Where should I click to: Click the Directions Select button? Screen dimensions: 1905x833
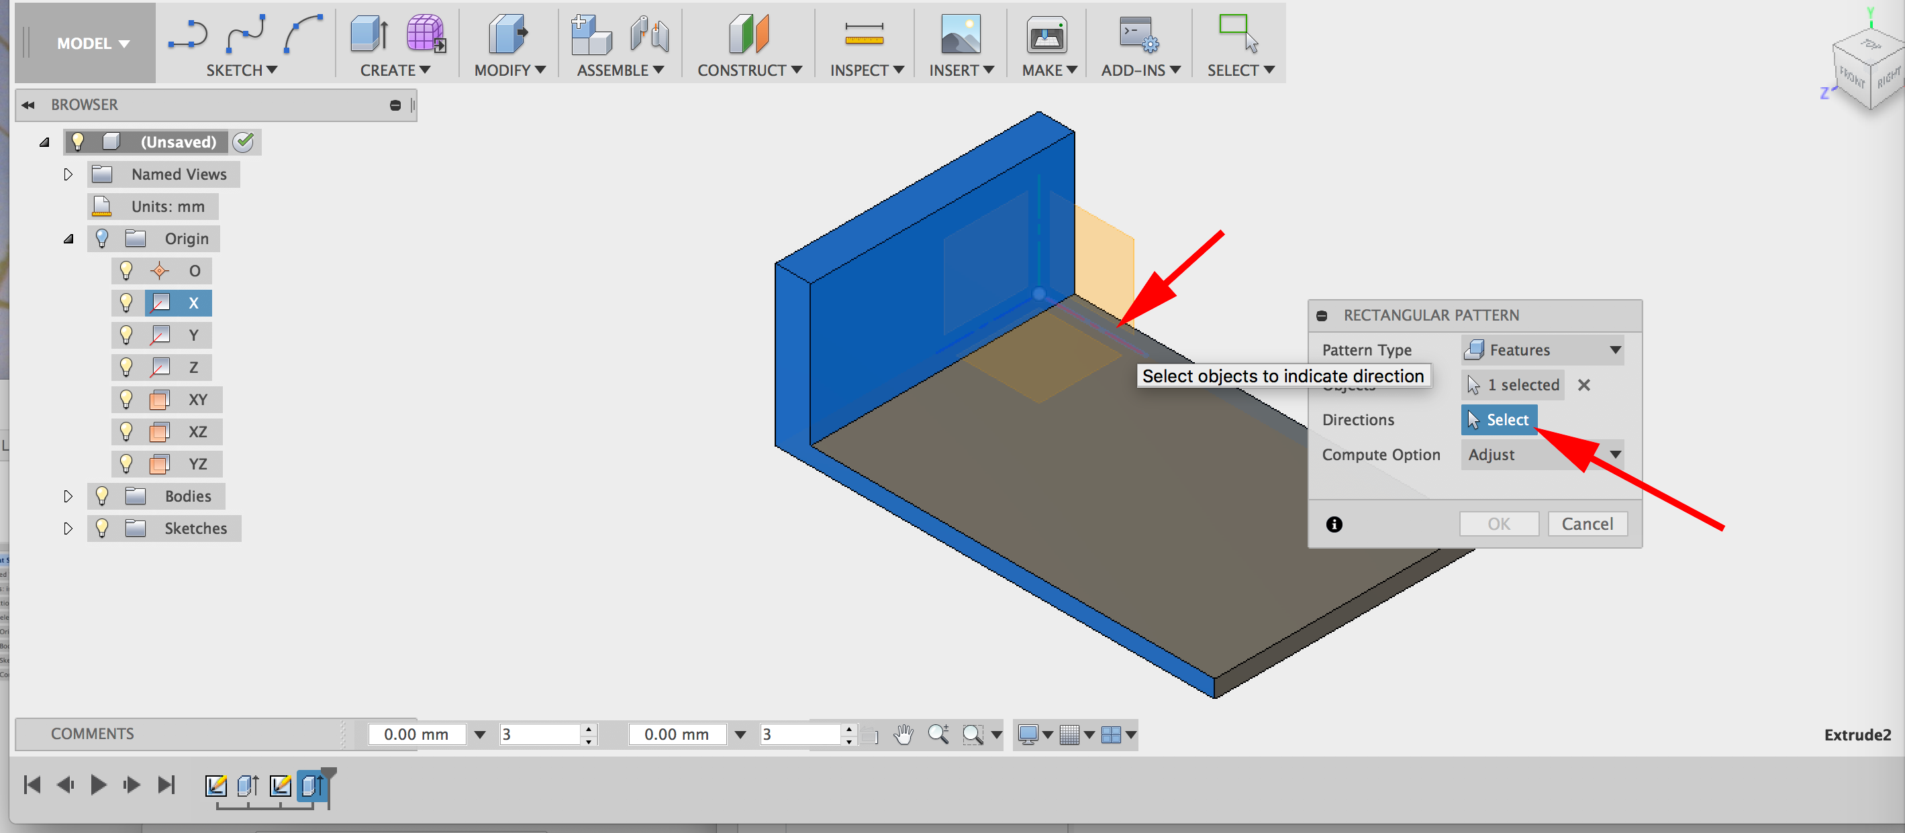[x=1499, y=420]
